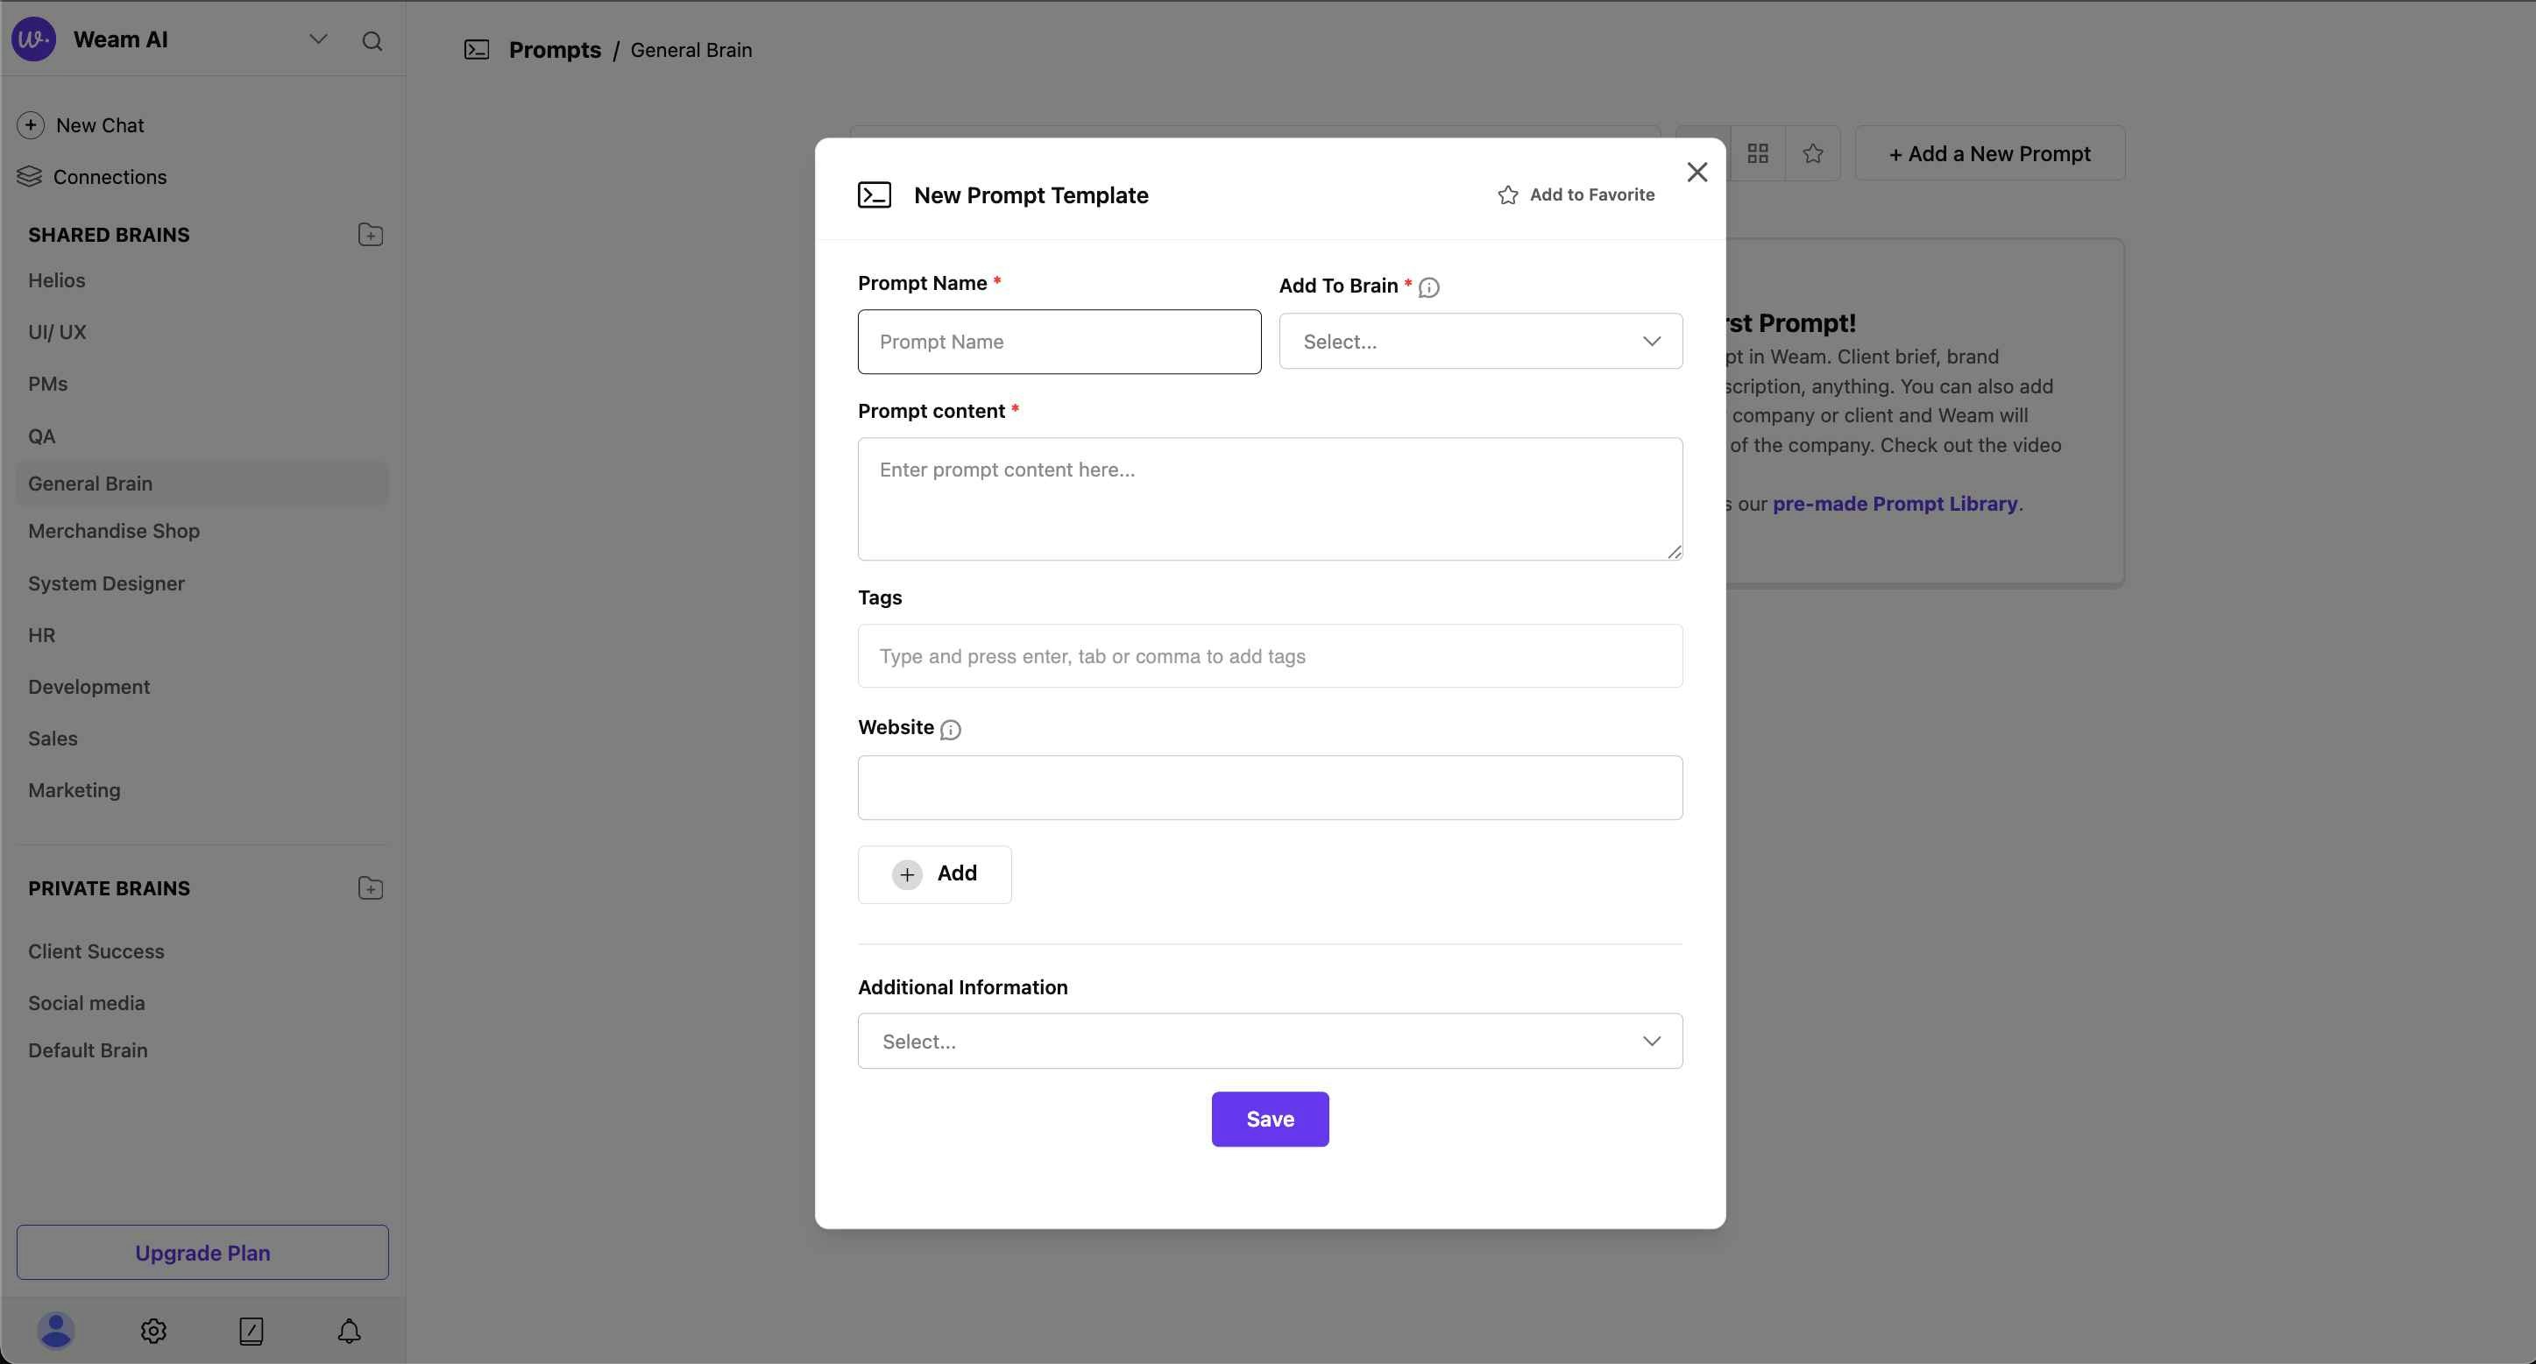Toggle favorites star filter in toolbar
Viewport: 2536px width, 1364px height.
(1812, 153)
